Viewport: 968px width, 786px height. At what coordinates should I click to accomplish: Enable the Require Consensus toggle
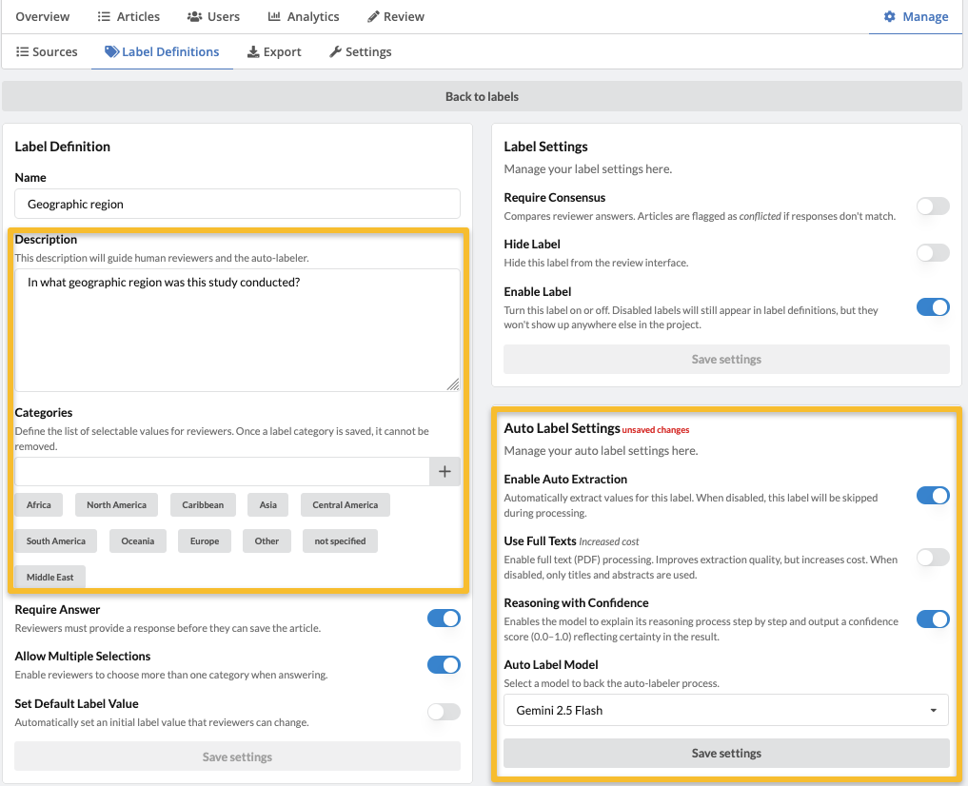(x=932, y=206)
